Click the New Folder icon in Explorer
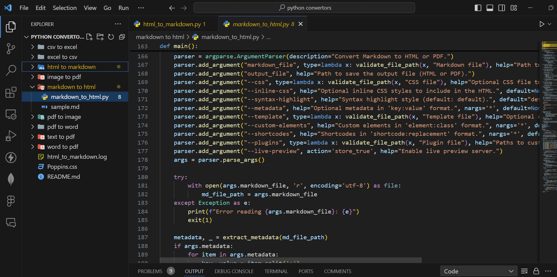Image resolution: width=557 pixels, height=277 pixels. [100, 37]
